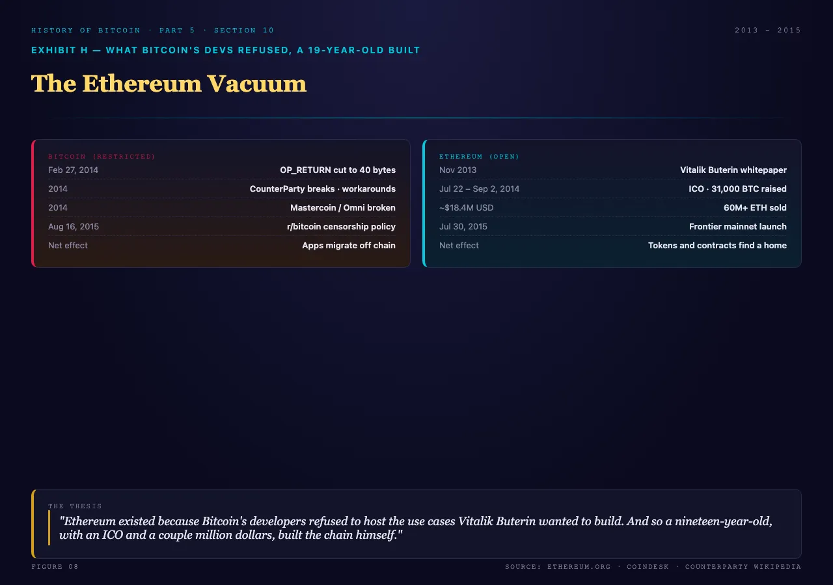Click "Jul 22 – Sep 2, 2014" date range

pyautogui.click(x=479, y=189)
